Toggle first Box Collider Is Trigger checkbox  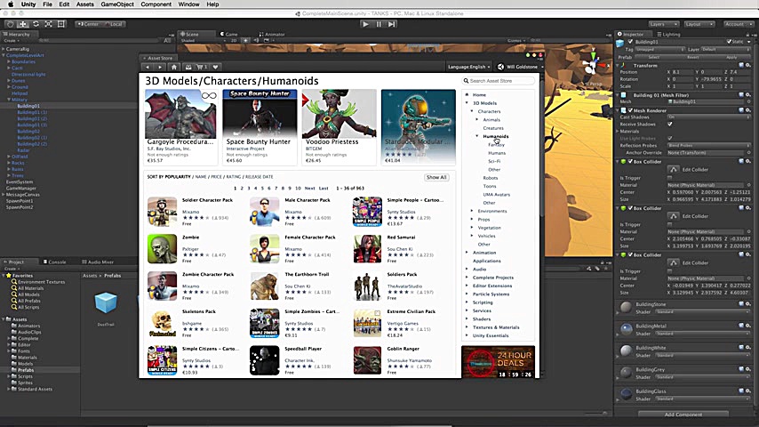click(x=670, y=178)
